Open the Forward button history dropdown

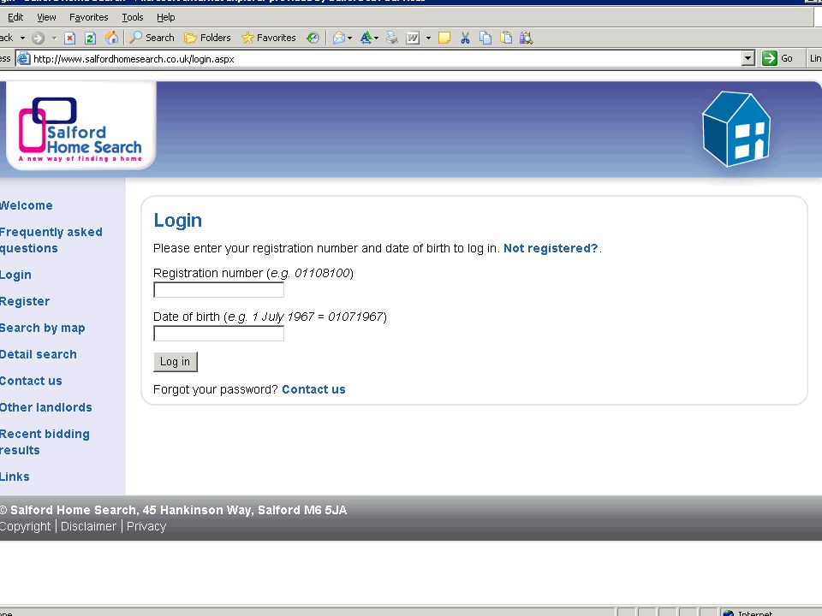coord(54,38)
